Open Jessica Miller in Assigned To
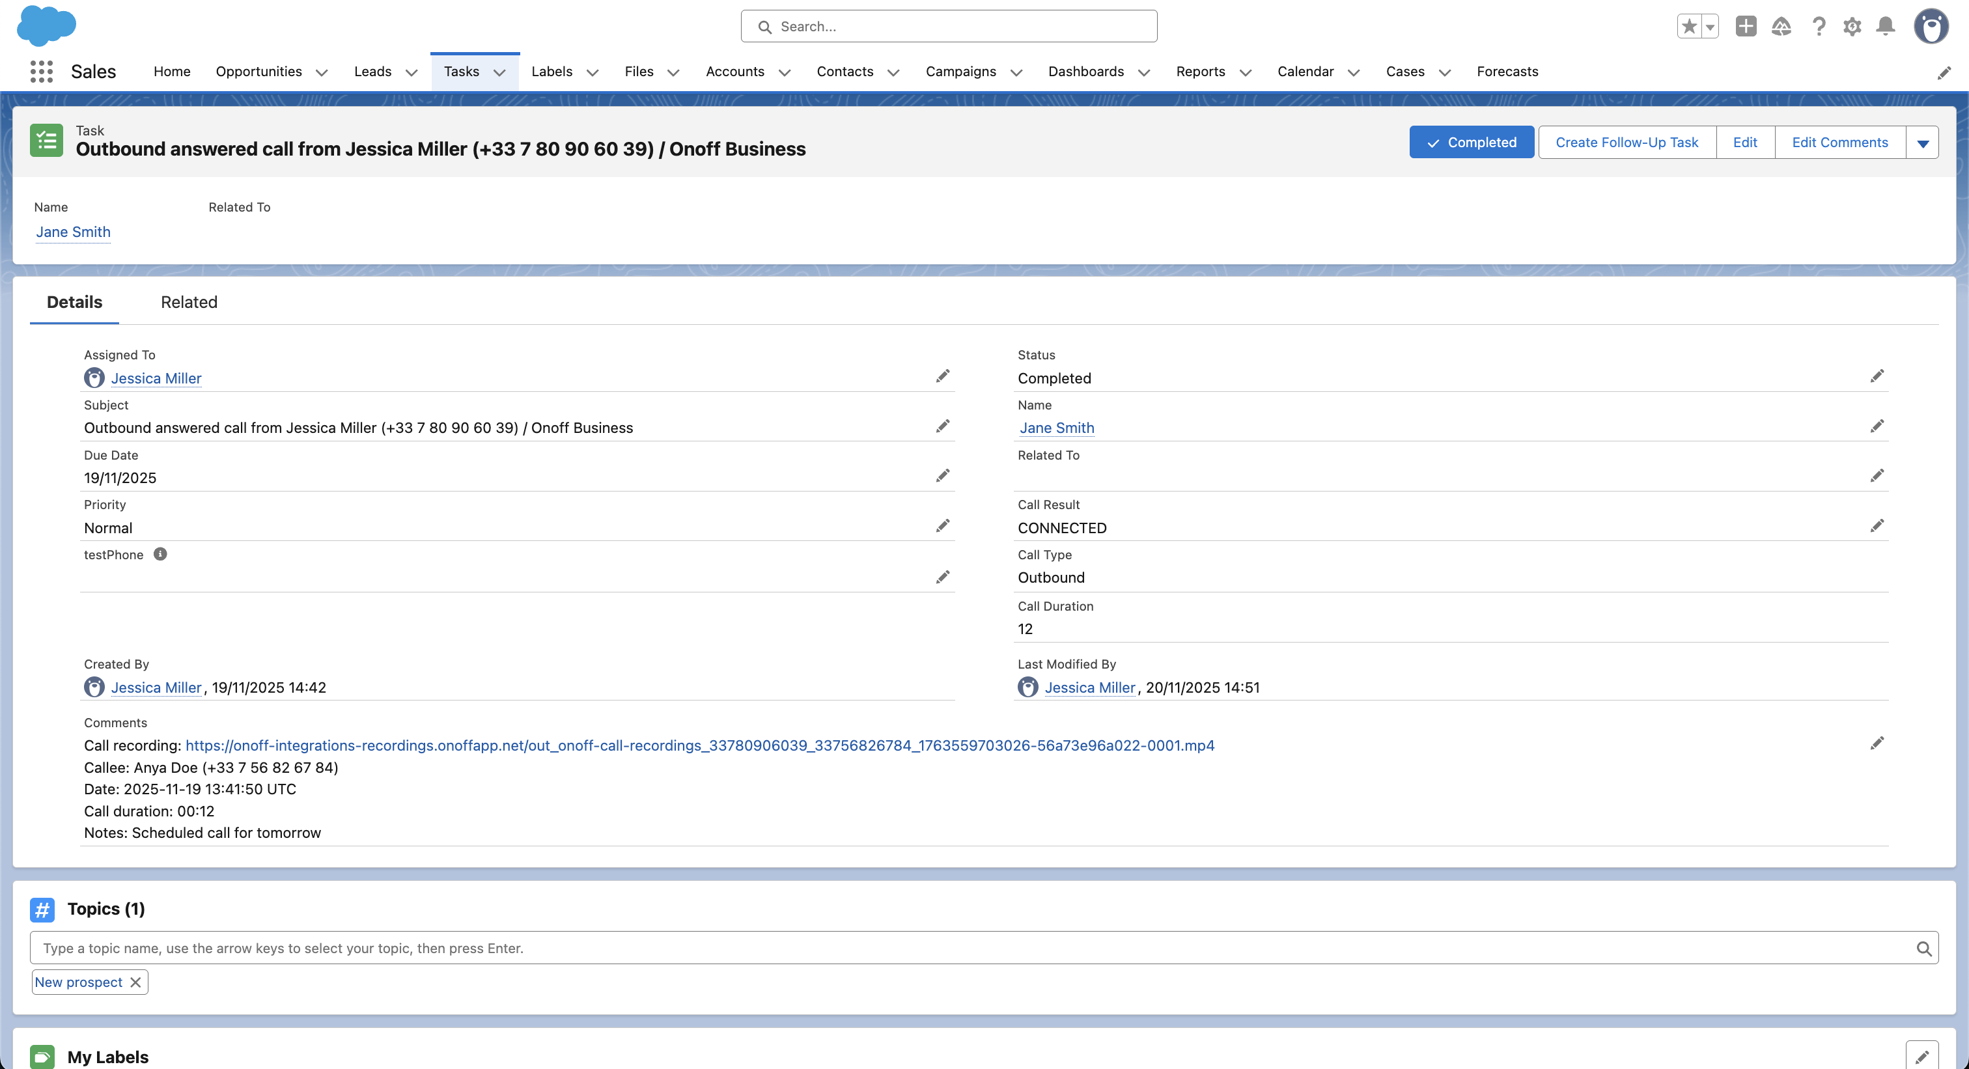This screenshot has width=1969, height=1069. (156, 378)
